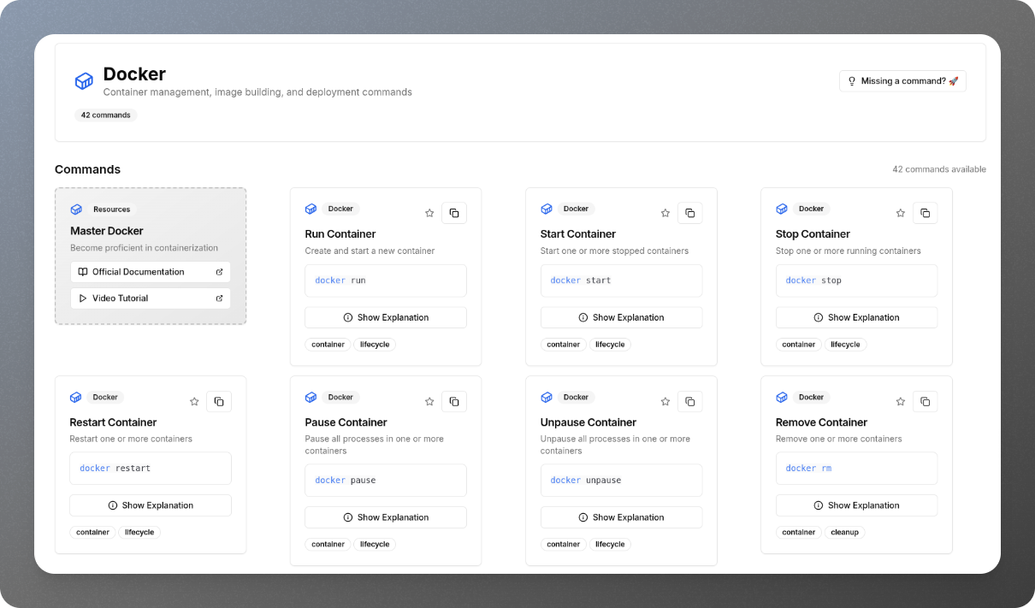Click the lightbulb icon in Missing a command

click(x=852, y=81)
